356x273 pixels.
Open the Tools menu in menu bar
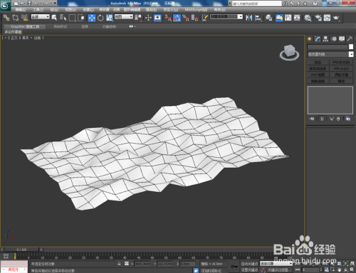coord(38,10)
